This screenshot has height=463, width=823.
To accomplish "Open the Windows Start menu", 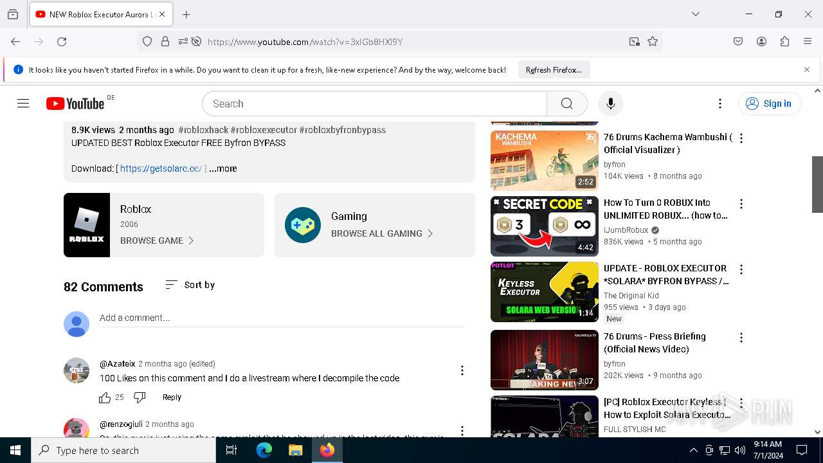I will (x=15, y=450).
